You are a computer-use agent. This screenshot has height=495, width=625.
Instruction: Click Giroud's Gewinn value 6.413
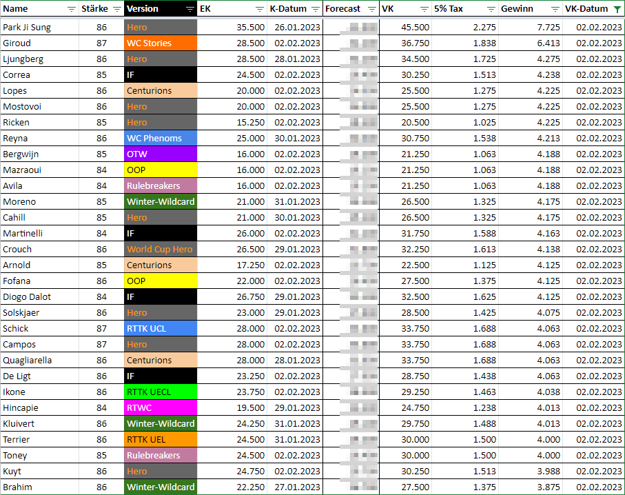[548, 43]
